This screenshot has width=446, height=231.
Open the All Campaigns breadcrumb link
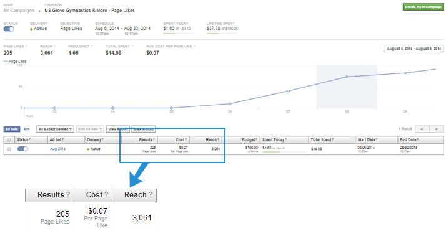[19, 11]
